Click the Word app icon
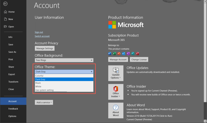Viewport: 207px width, 123px height. 110,54
